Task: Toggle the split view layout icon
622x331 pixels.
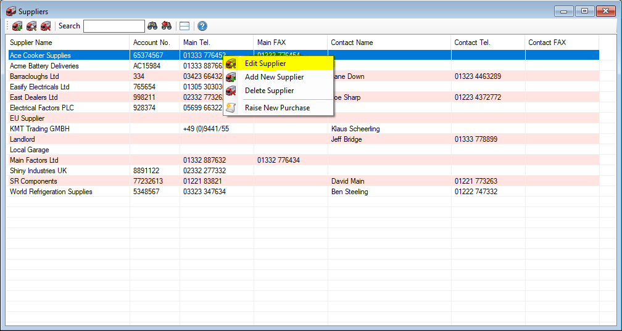Action: point(184,26)
